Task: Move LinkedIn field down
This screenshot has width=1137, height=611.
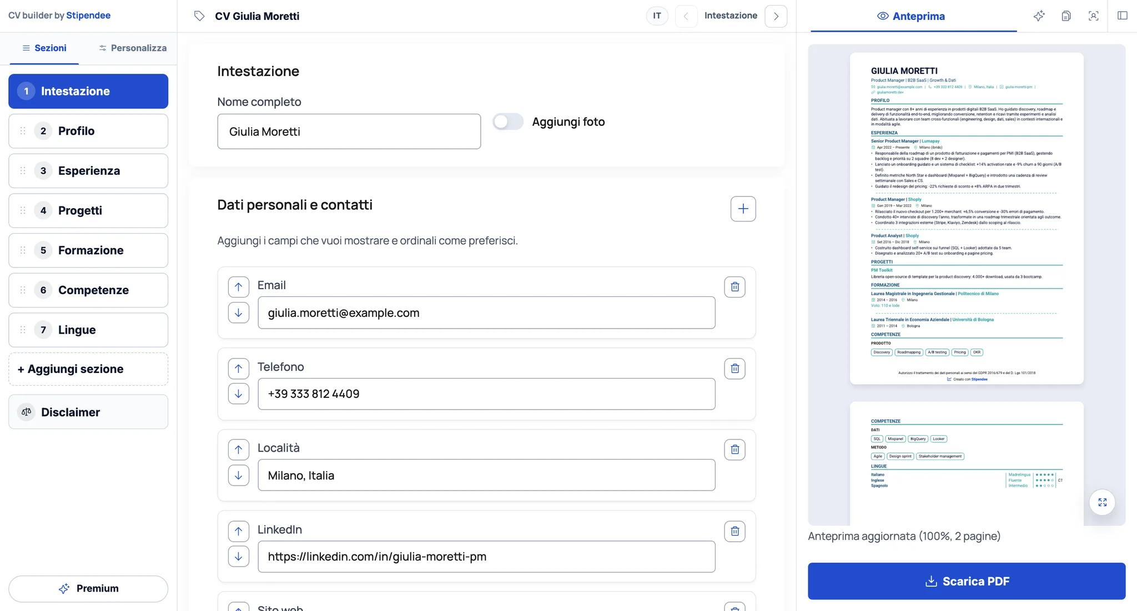Action: pos(238,557)
